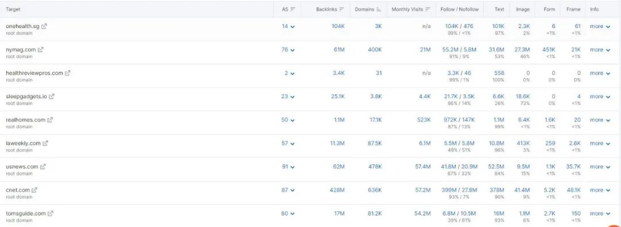Viewport: 621px width, 227px height.
Task: Open 400K domains for nymag.com
Action: pyautogui.click(x=375, y=50)
